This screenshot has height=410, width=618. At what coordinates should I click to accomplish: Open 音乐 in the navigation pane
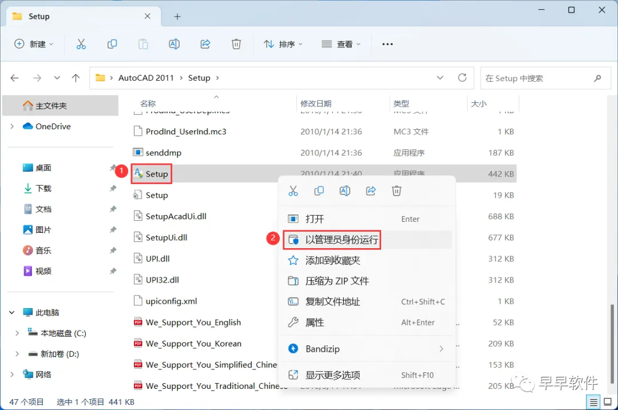(x=43, y=250)
